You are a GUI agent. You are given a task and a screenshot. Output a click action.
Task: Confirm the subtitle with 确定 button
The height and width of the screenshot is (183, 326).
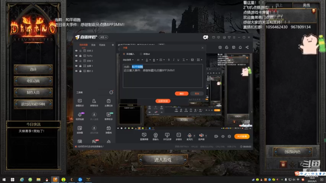tap(181, 94)
